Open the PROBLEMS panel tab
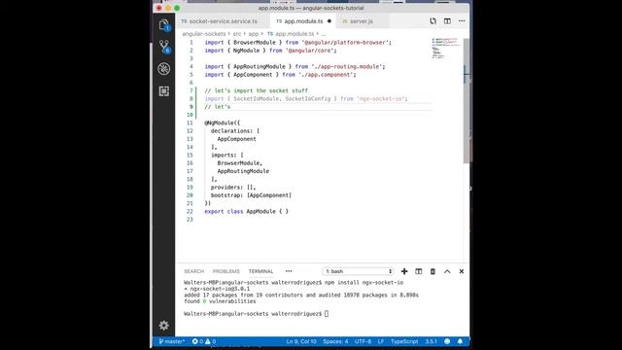This screenshot has height=350, width=622. [x=226, y=271]
